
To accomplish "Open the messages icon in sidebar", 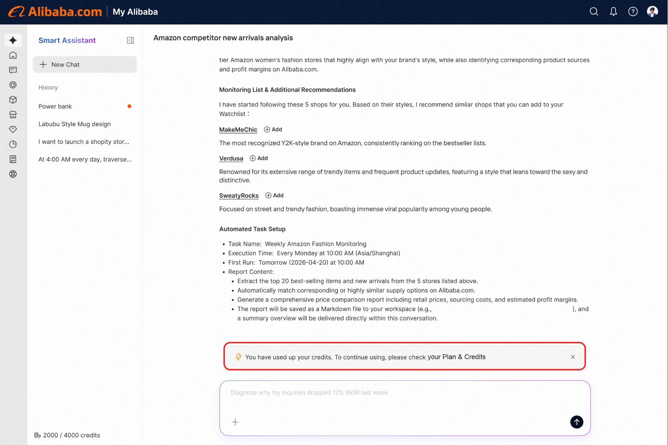I will (13, 70).
